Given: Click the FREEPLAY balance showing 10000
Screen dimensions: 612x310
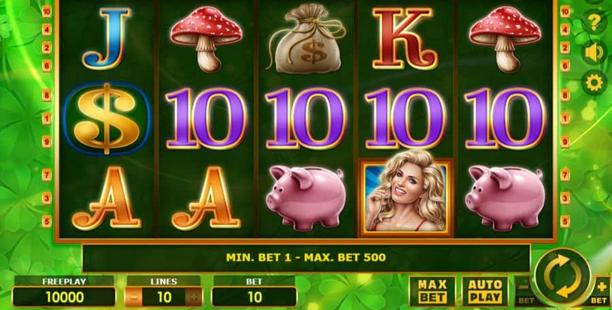Looking at the screenshot, I should [65, 297].
